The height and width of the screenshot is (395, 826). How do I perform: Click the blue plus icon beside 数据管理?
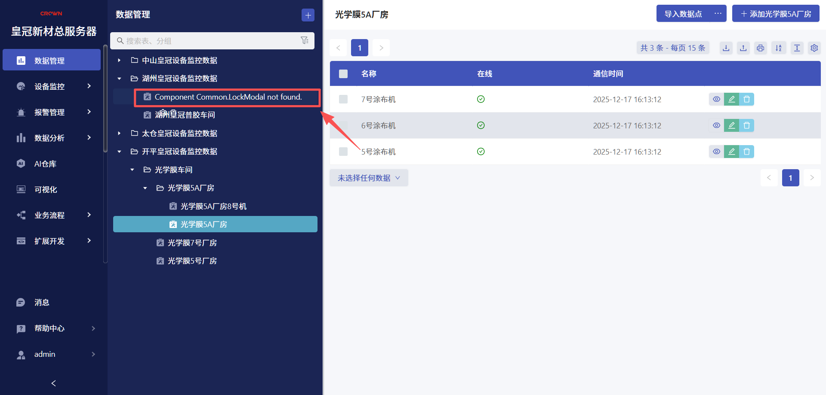pos(308,15)
